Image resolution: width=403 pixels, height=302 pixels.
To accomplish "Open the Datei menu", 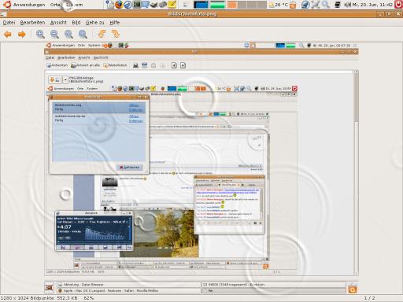I will pos(9,23).
